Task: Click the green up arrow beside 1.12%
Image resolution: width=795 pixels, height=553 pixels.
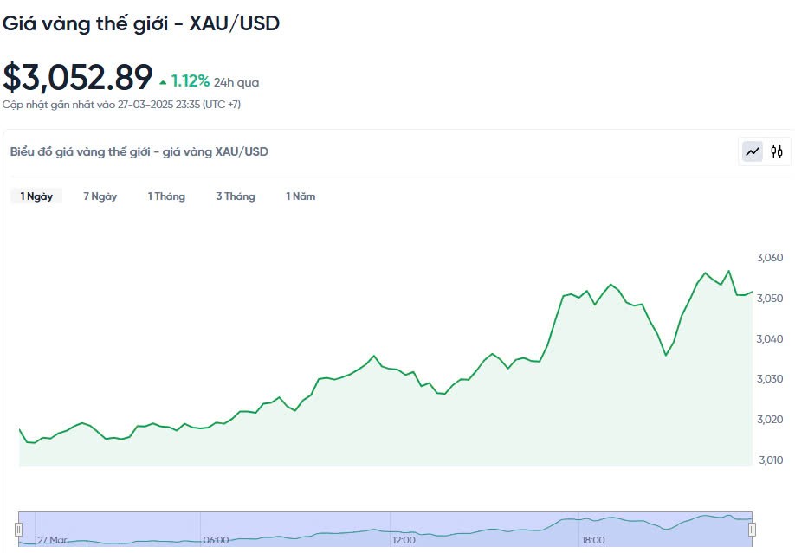Action: 163,83
